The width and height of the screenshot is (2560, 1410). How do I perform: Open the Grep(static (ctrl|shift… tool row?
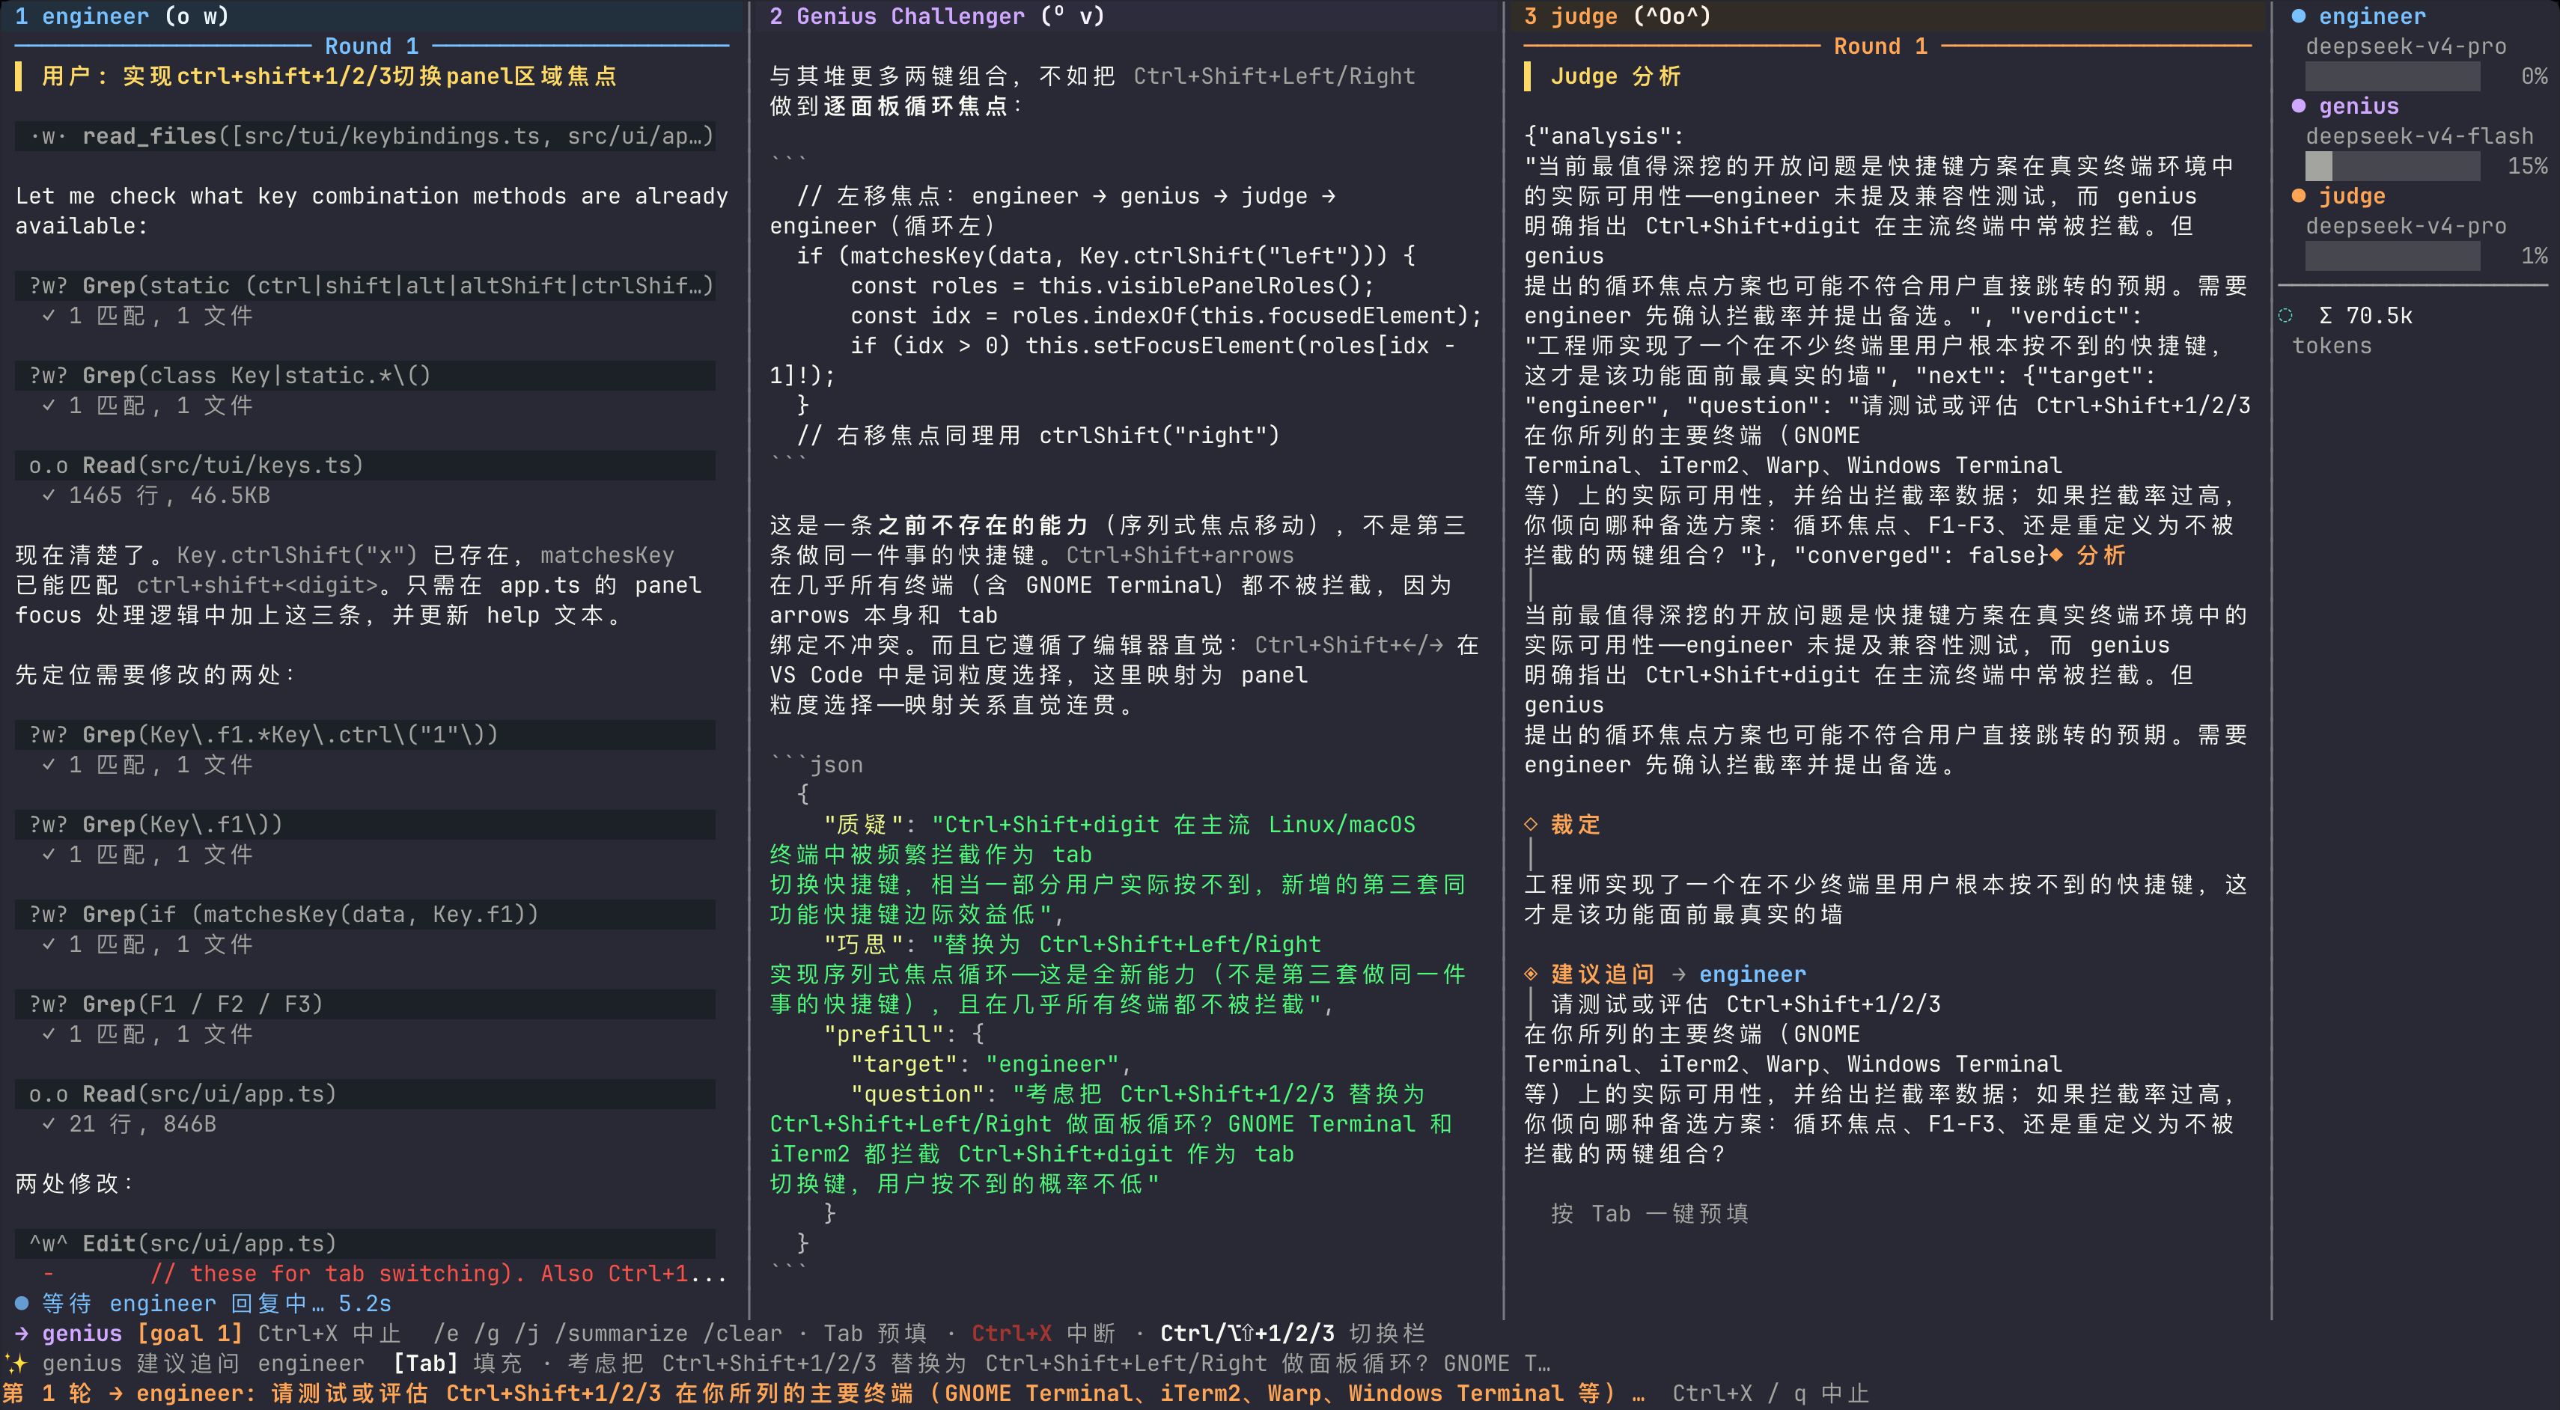[x=365, y=286]
